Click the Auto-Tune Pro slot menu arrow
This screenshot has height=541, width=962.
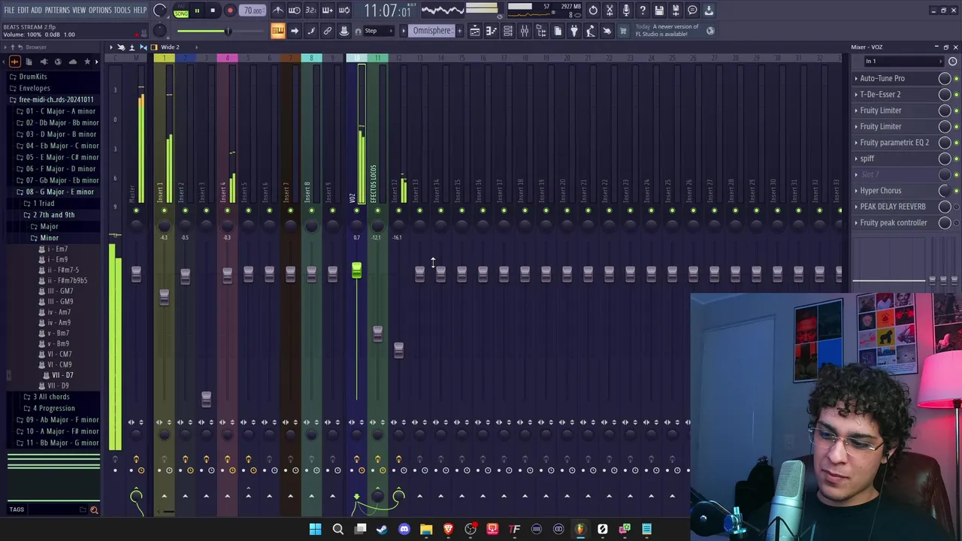(x=856, y=78)
